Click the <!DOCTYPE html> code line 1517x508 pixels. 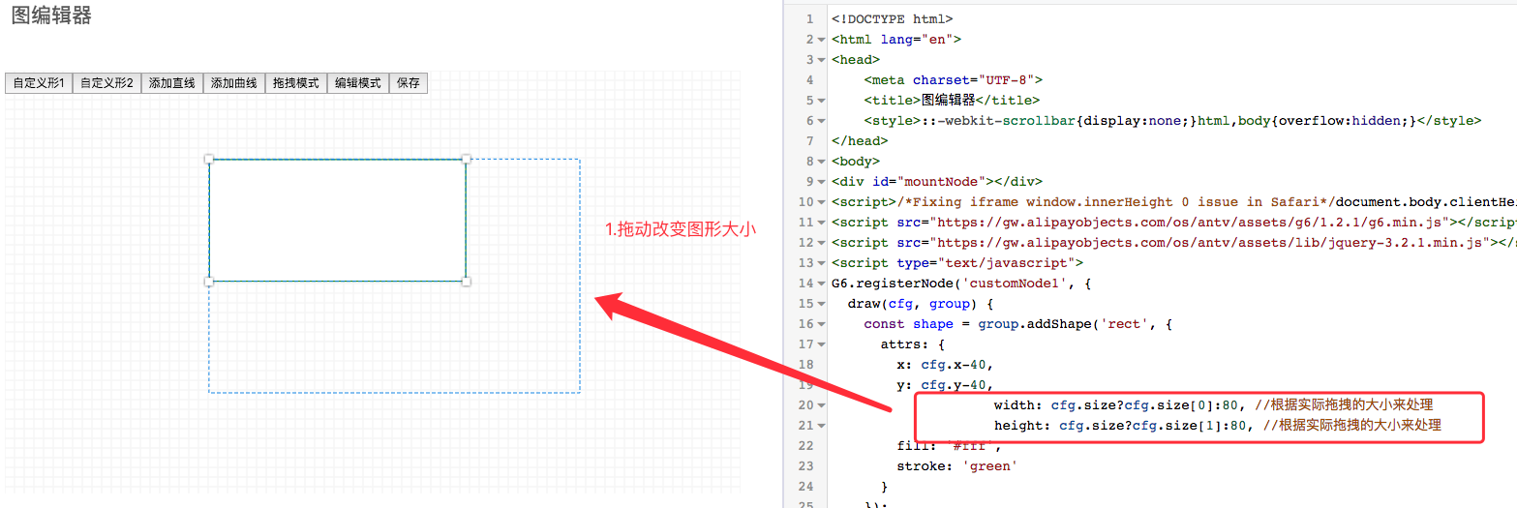[x=892, y=18]
